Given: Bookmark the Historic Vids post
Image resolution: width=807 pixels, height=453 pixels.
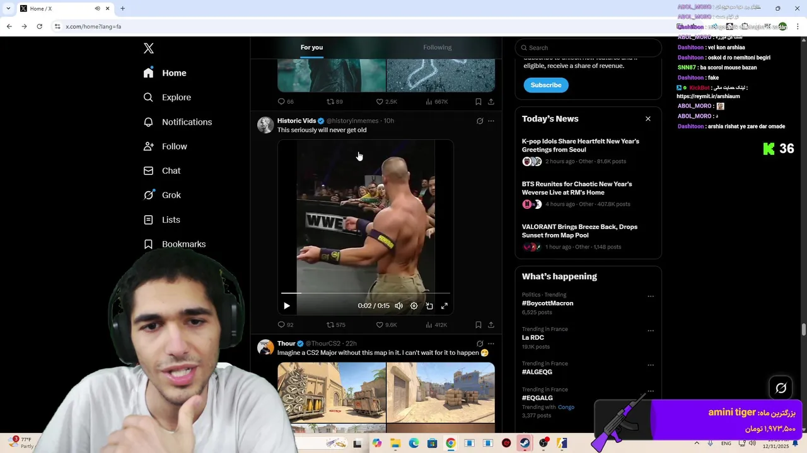Looking at the screenshot, I should [479, 325].
